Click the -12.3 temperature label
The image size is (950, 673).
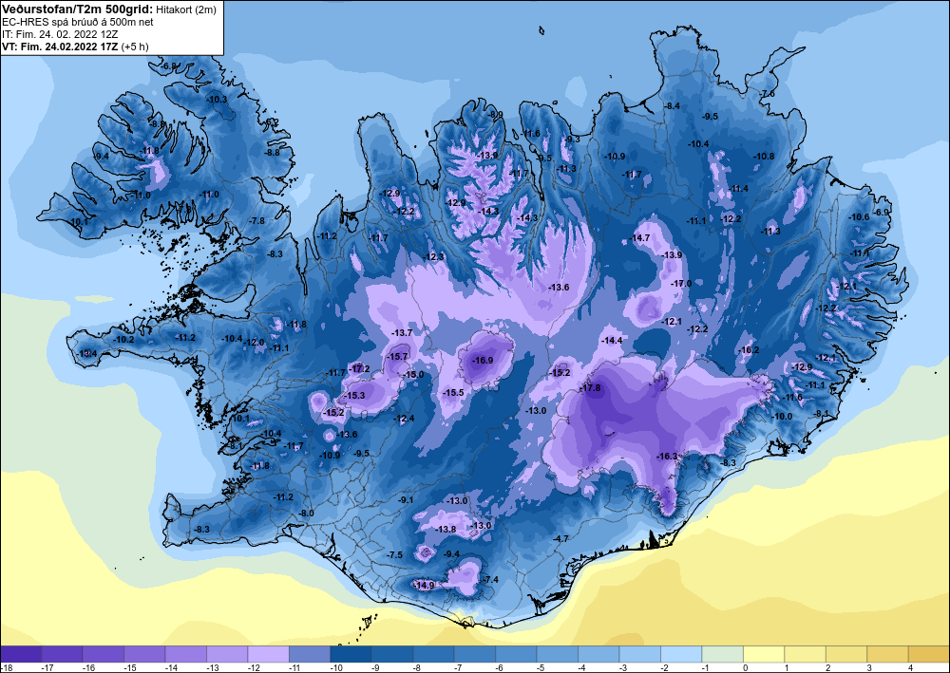[x=434, y=256]
